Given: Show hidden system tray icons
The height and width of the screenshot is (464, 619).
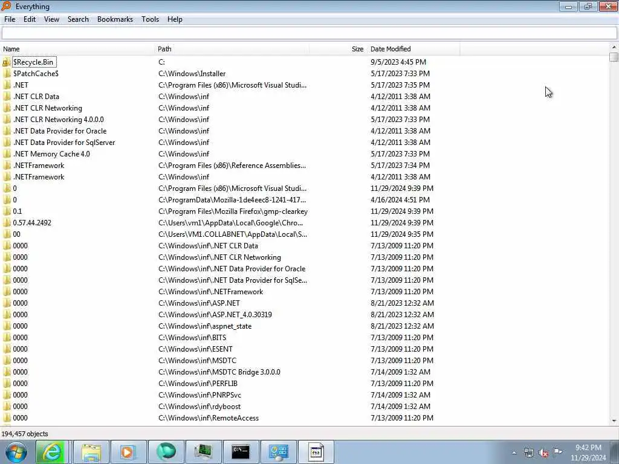Looking at the screenshot, I should [514, 453].
